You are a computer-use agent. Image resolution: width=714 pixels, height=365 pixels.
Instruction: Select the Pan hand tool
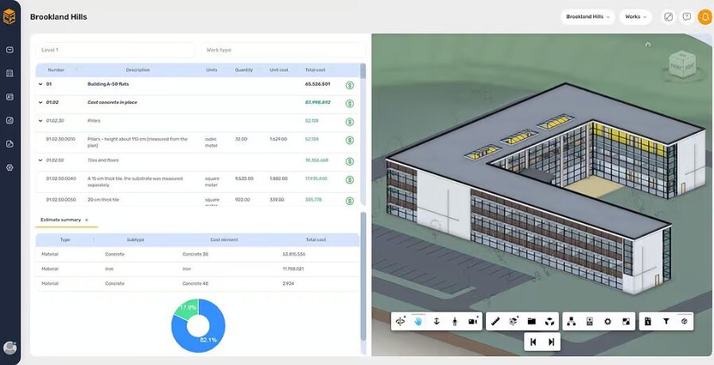[x=418, y=321]
